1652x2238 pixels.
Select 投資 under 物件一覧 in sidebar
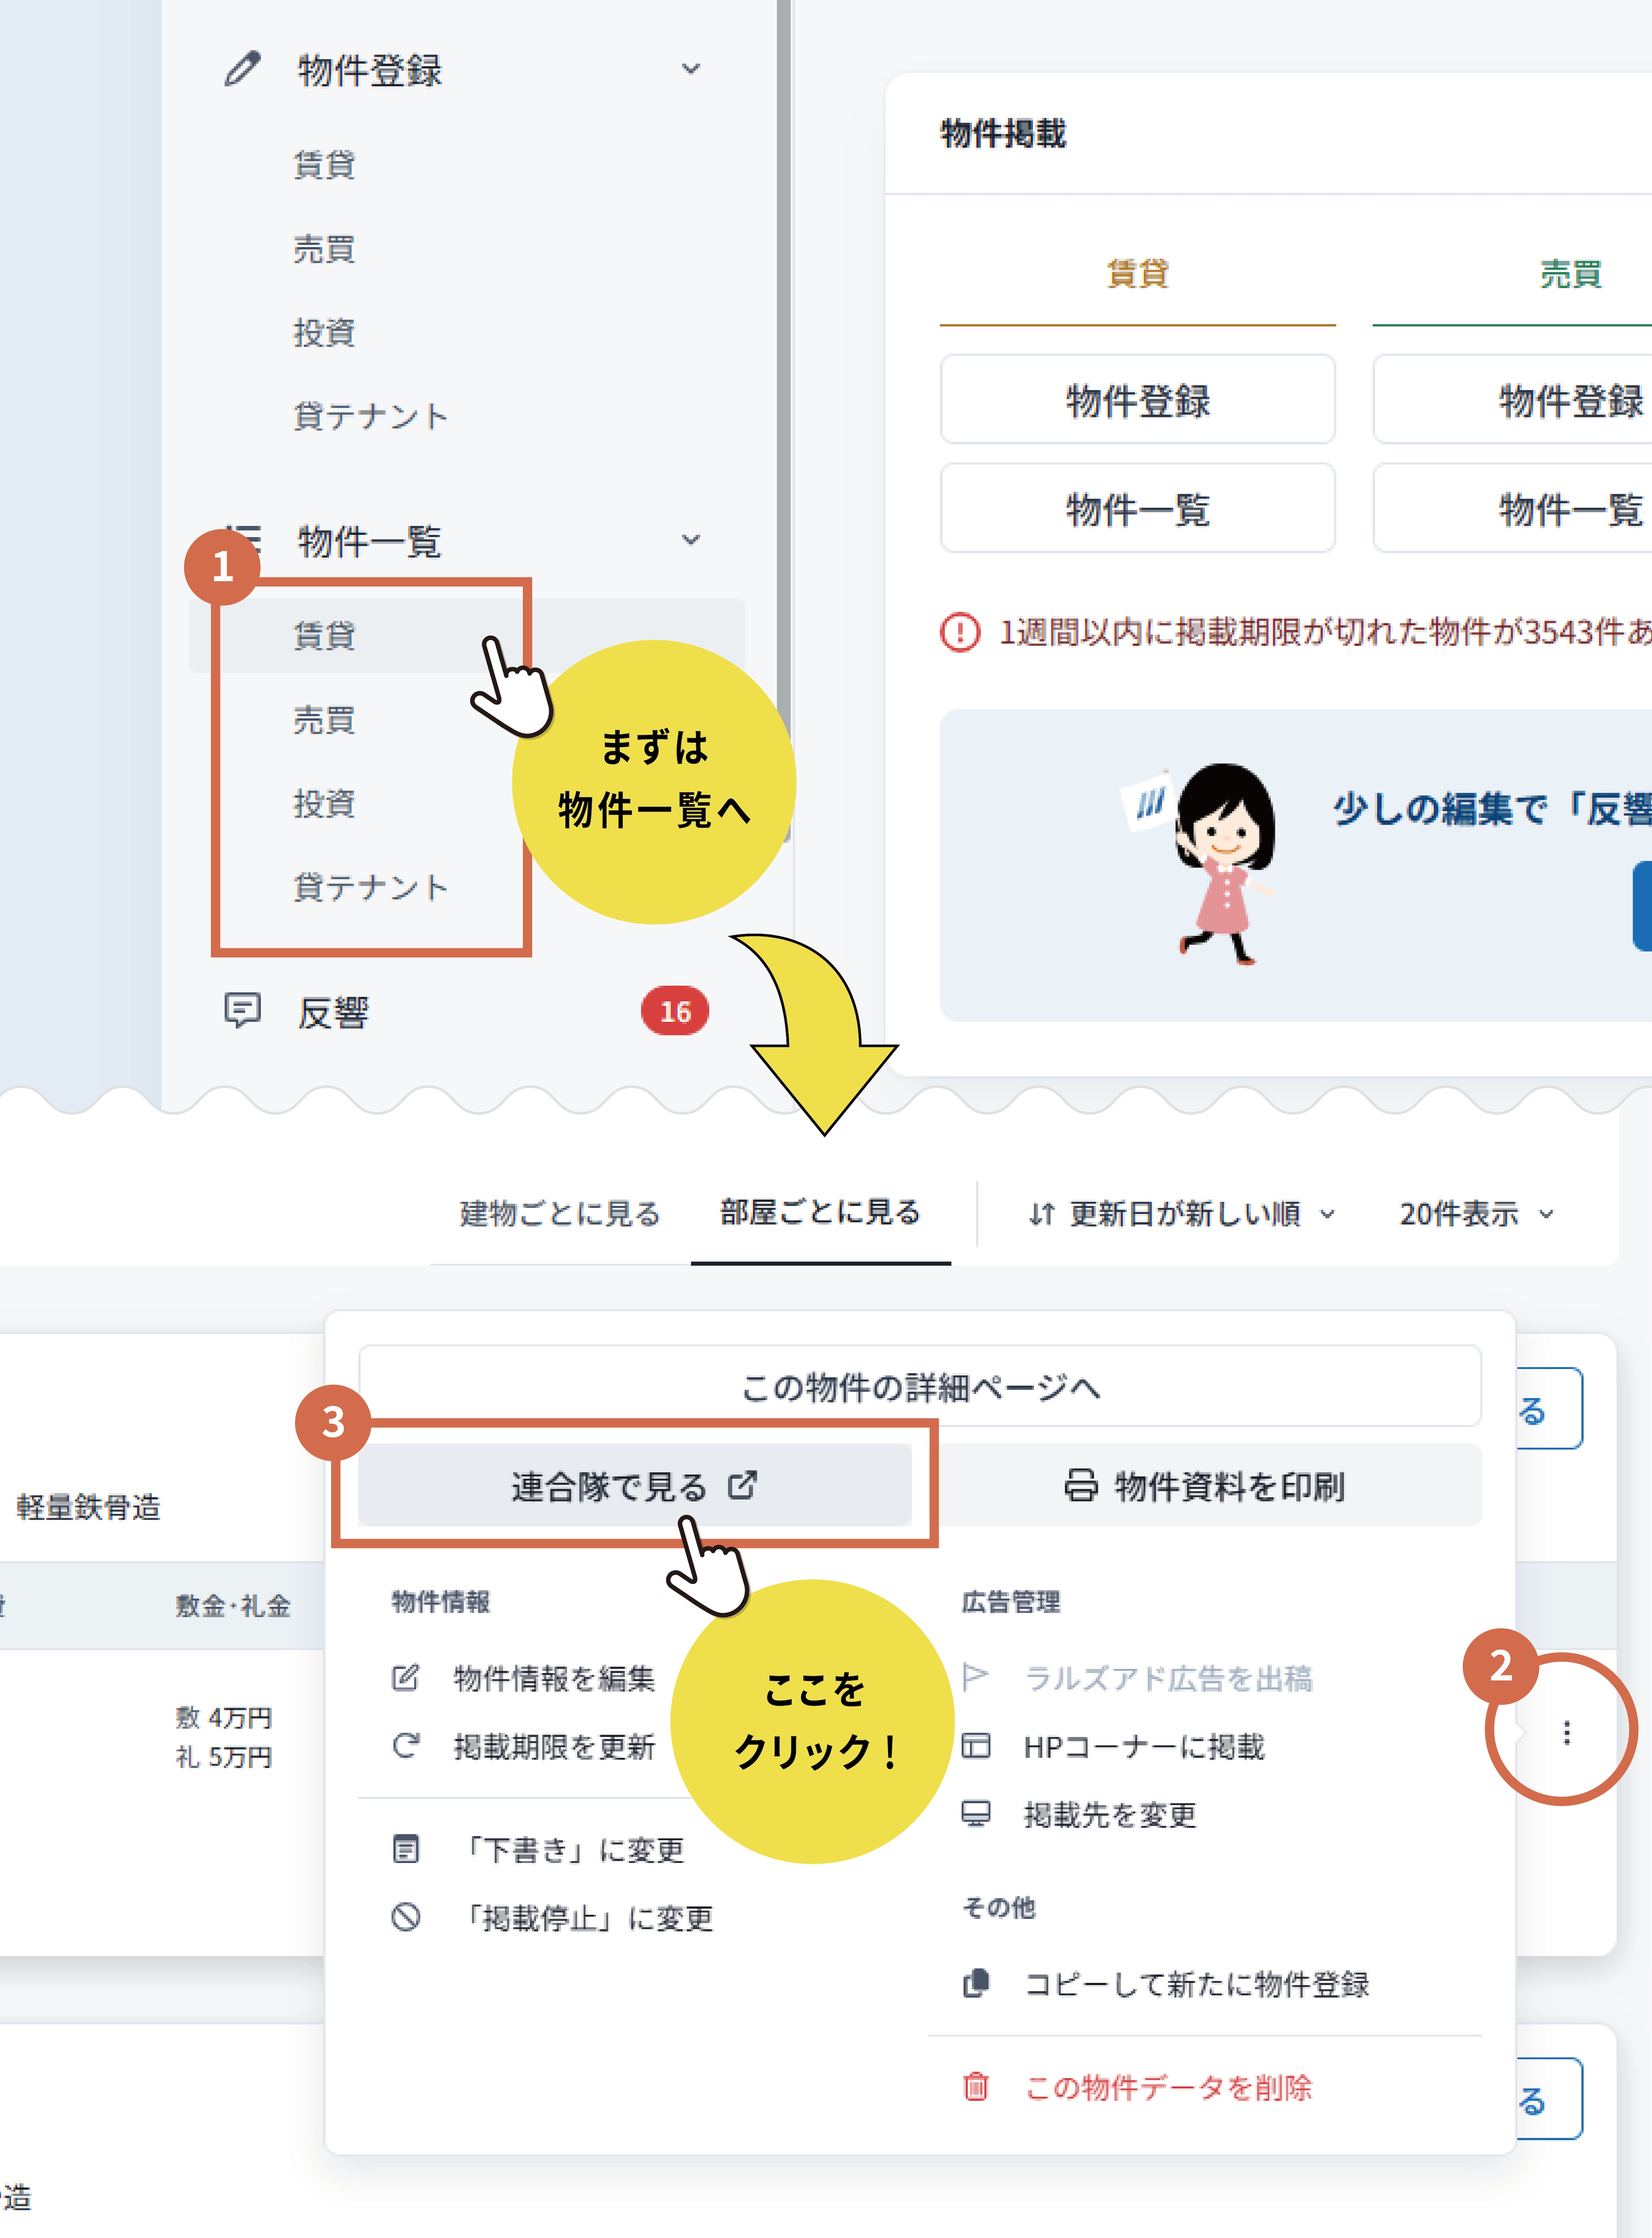pyautogui.click(x=324, y=804)
